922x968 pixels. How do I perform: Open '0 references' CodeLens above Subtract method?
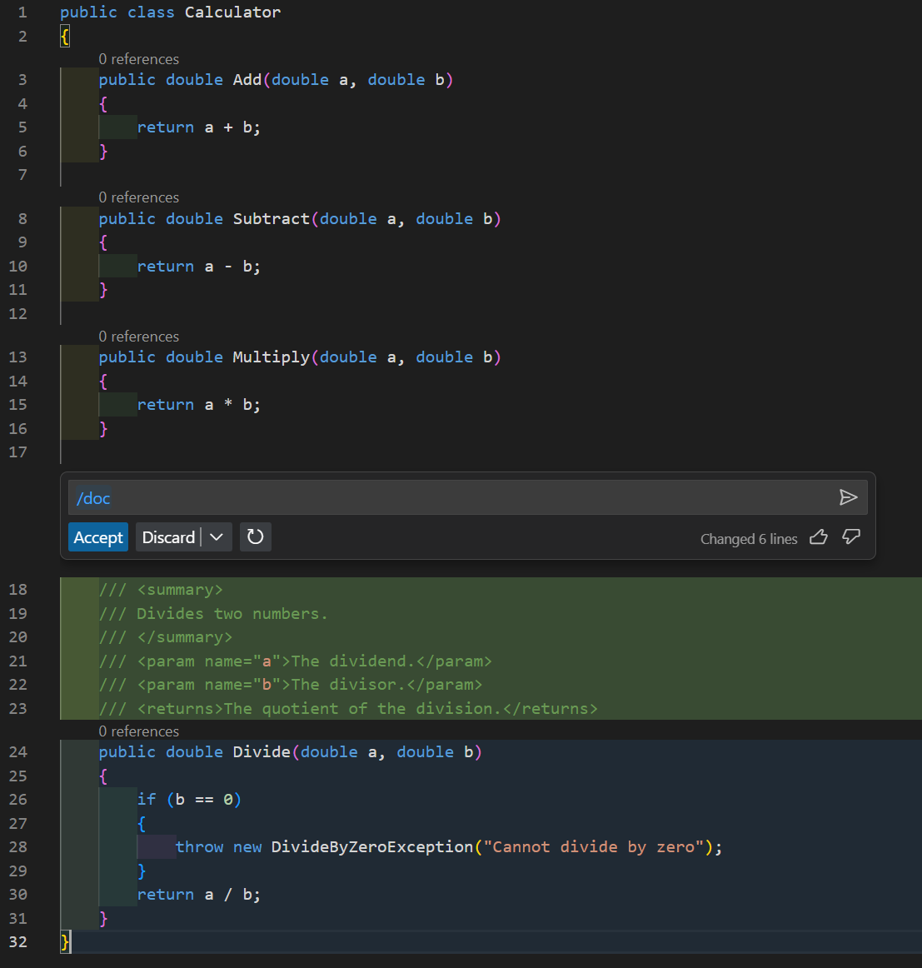[x=139, y=197]
